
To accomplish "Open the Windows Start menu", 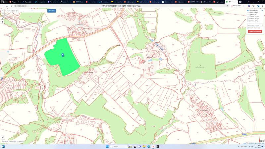I will point(107,146).
